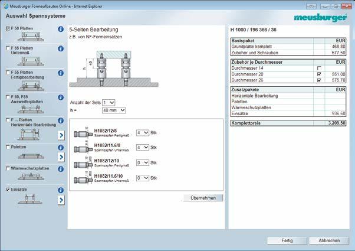355x251 pixels.
Task: Check Durchmesser 14 checkbox
Action: coord(319,68)
